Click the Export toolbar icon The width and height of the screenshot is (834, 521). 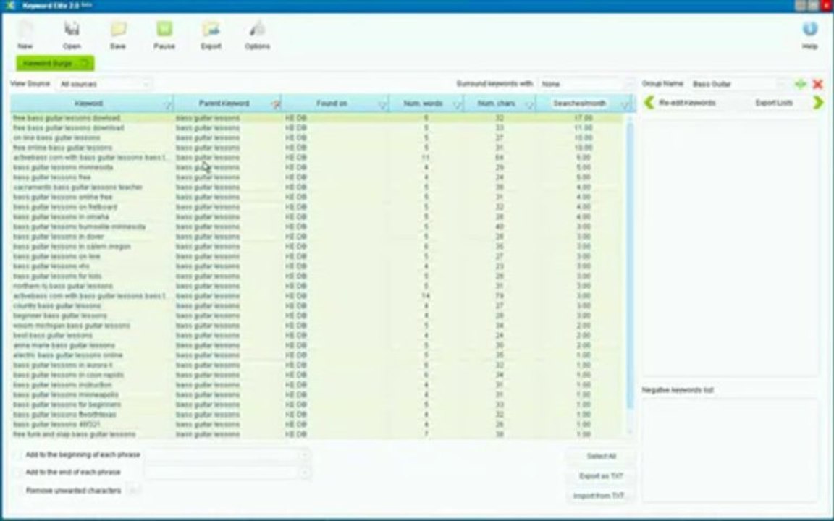coord(211,29)
